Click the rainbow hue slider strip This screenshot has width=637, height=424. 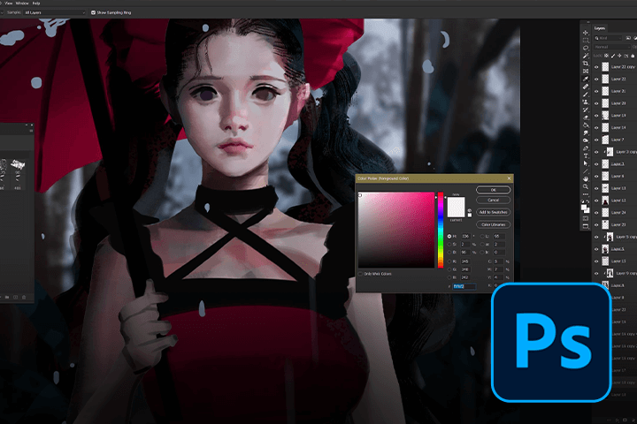click(x=441, y=230)
